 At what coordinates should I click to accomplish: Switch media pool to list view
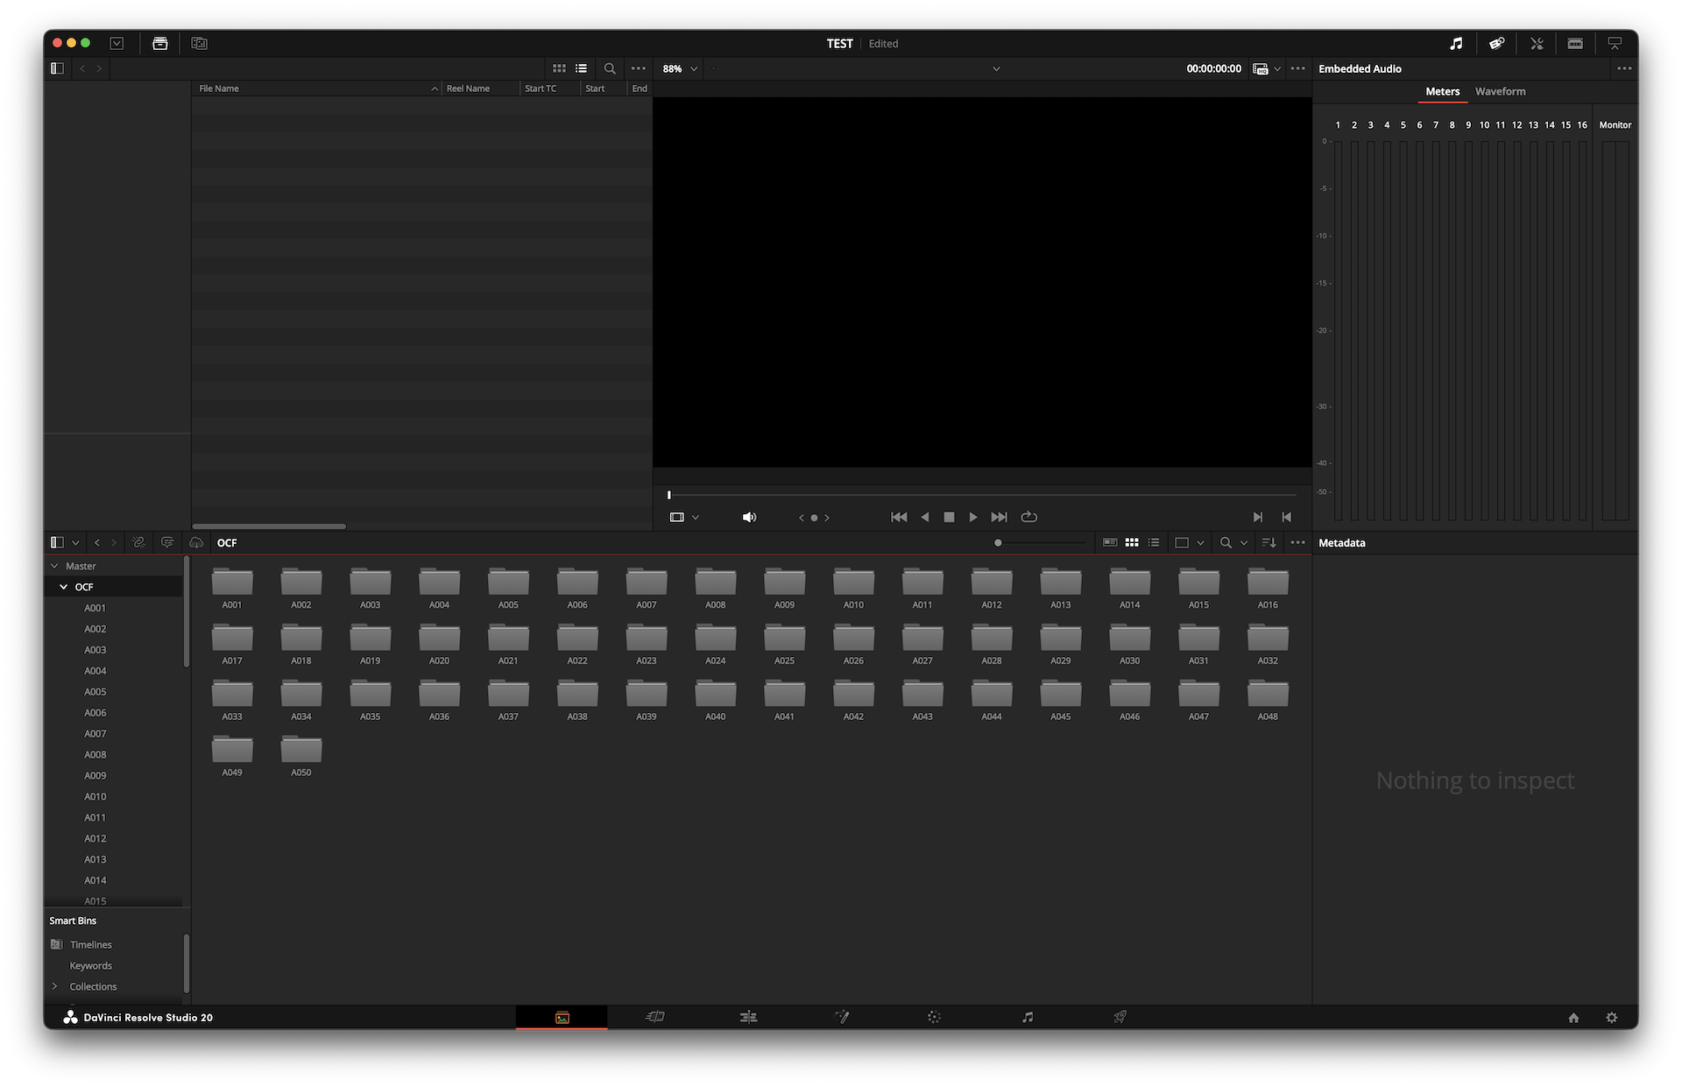[x=1154, y=543]
